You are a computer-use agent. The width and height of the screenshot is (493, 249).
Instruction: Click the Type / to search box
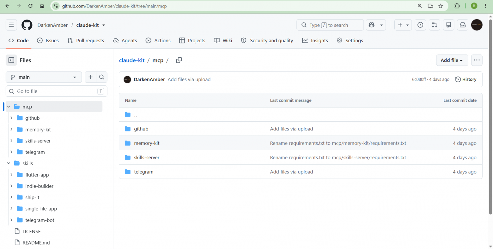[330, 25]
